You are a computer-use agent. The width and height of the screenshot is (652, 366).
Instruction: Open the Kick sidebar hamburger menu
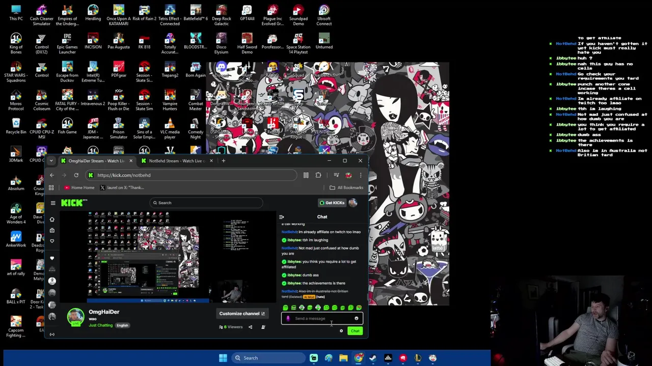53,203
